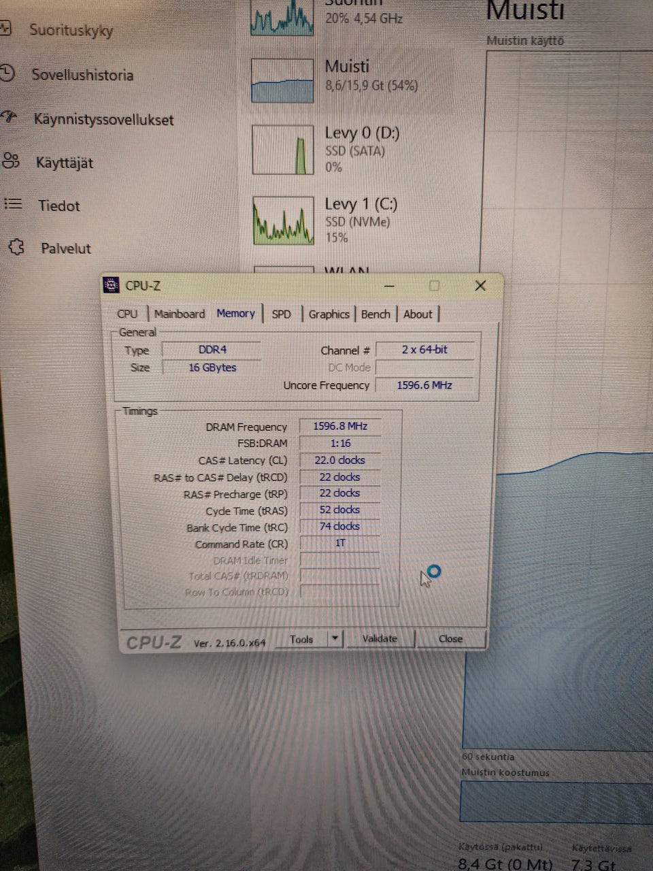Click the memory composition bar in Task Manager
653x871 pixels.
click(x=556, y=801)
